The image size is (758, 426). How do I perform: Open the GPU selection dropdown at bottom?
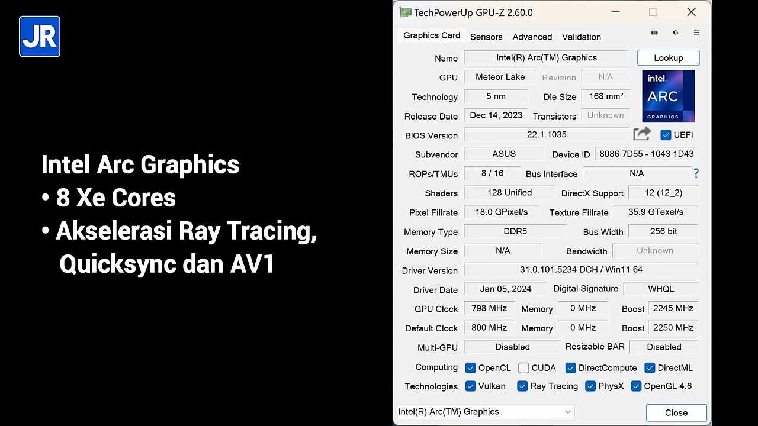486,412
